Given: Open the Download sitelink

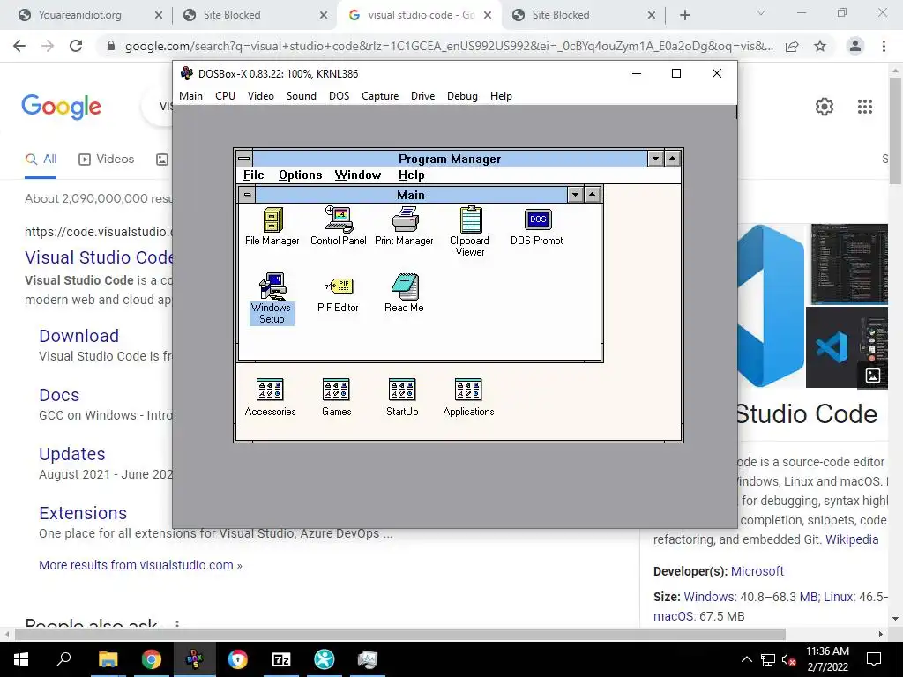Looking at the screenshot, I should pos(78,336).
